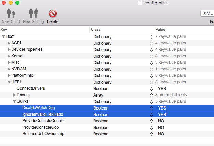Expand the NVRAM dictionary
This screenshot has height=146, width=214.
pos(9,69)
